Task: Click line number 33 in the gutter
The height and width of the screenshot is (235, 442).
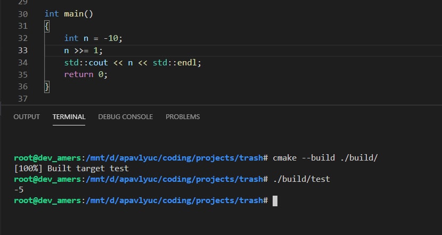Action: 23,51
